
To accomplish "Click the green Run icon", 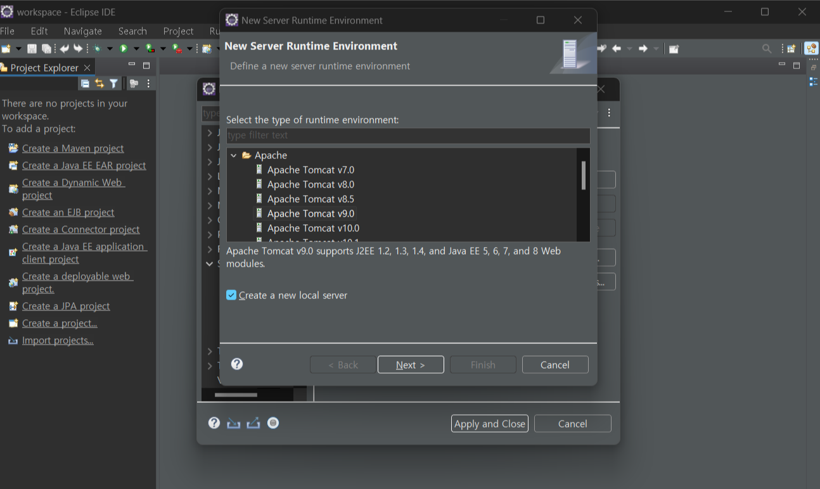I will (124, 49).
